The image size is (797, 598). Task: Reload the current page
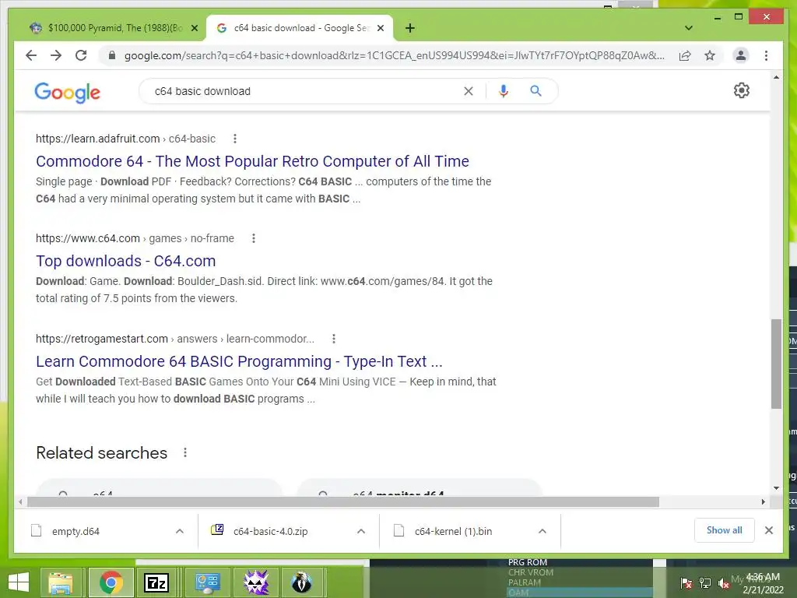tap(81, 55)
